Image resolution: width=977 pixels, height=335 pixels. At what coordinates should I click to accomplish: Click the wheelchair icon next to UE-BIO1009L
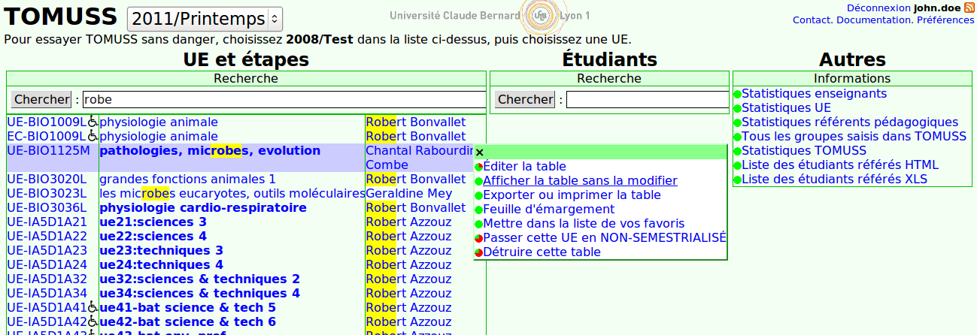(93, 122)
